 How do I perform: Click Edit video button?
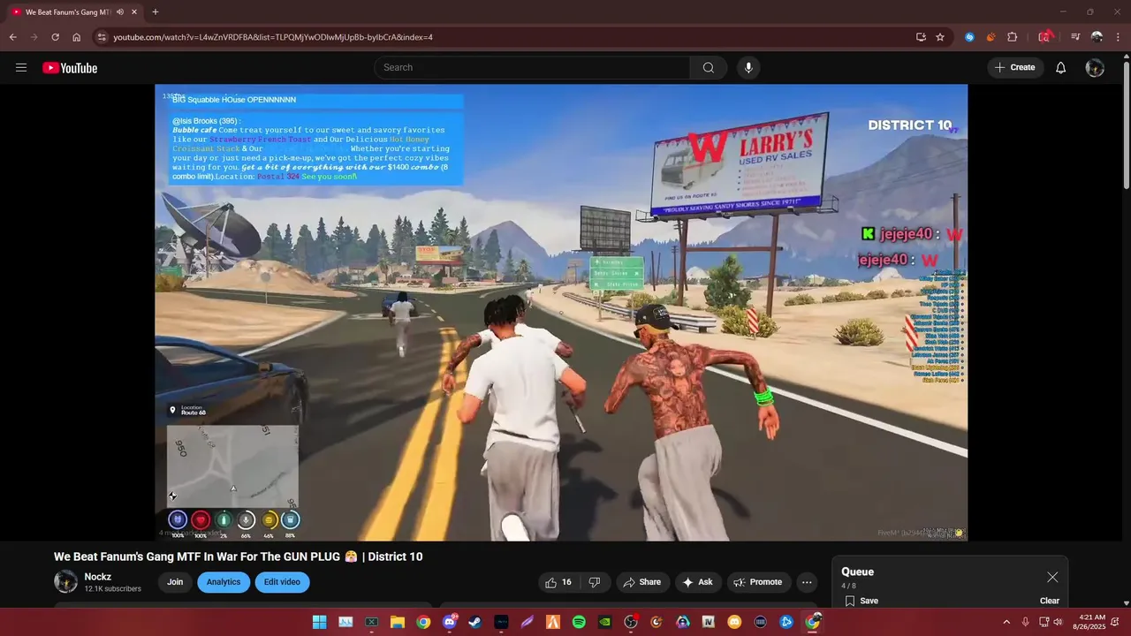[283, 582]
